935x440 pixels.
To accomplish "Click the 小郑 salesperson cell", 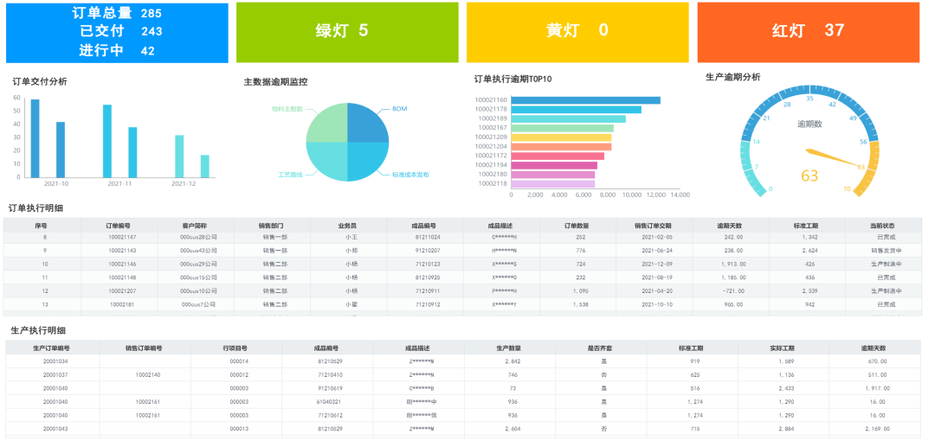I will (x=351, y=251).
